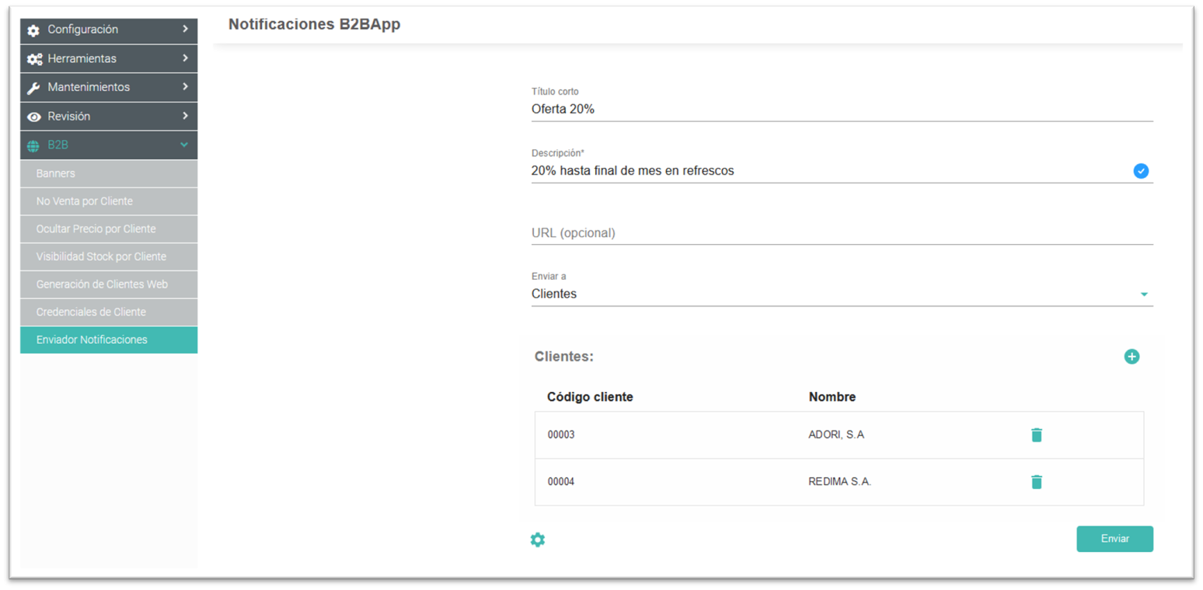Open the Configuración menu
The width and height of the screenshot is (1203, 590).
(109, 30)
